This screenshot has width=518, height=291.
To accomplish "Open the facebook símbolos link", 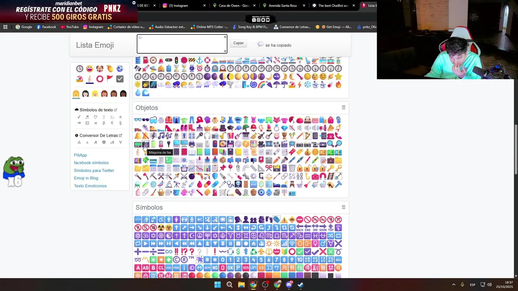I will [91, 163].
